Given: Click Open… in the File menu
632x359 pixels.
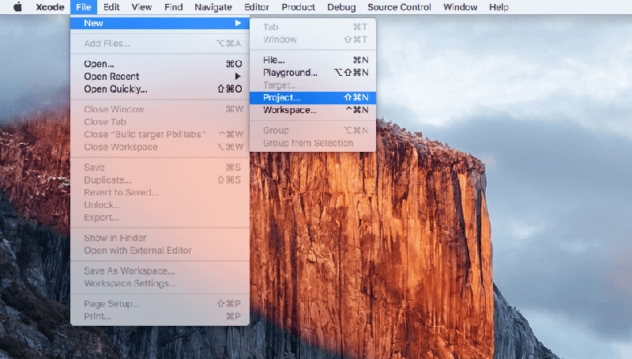Looking at the screenshot, I should click(x=99, y=64).
